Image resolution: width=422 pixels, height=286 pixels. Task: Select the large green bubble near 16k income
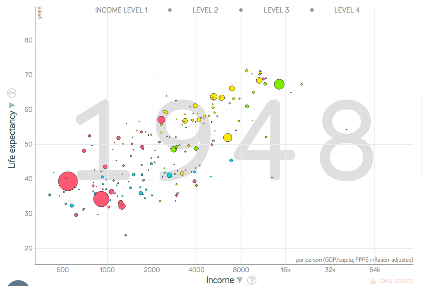[279, 84]
